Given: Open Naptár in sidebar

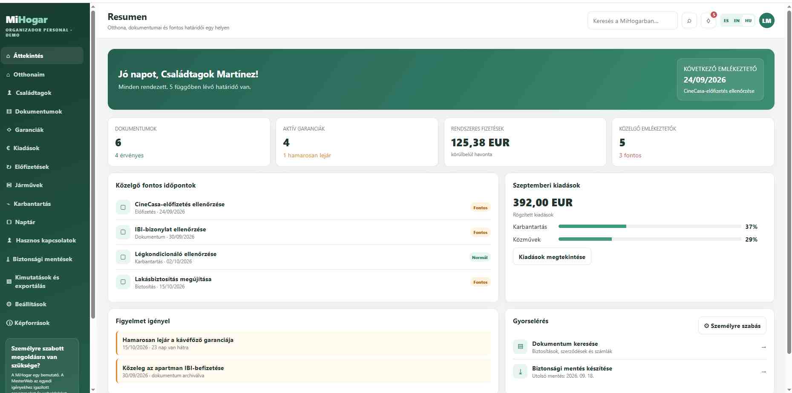Looking at the screenshot, I should (x=42, y=222).
